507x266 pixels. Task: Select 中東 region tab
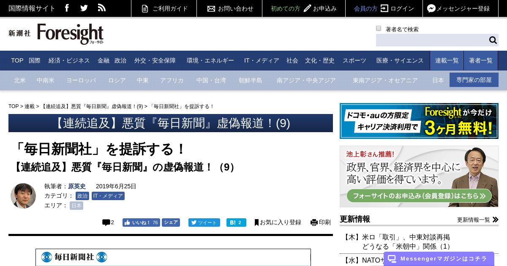143,80
